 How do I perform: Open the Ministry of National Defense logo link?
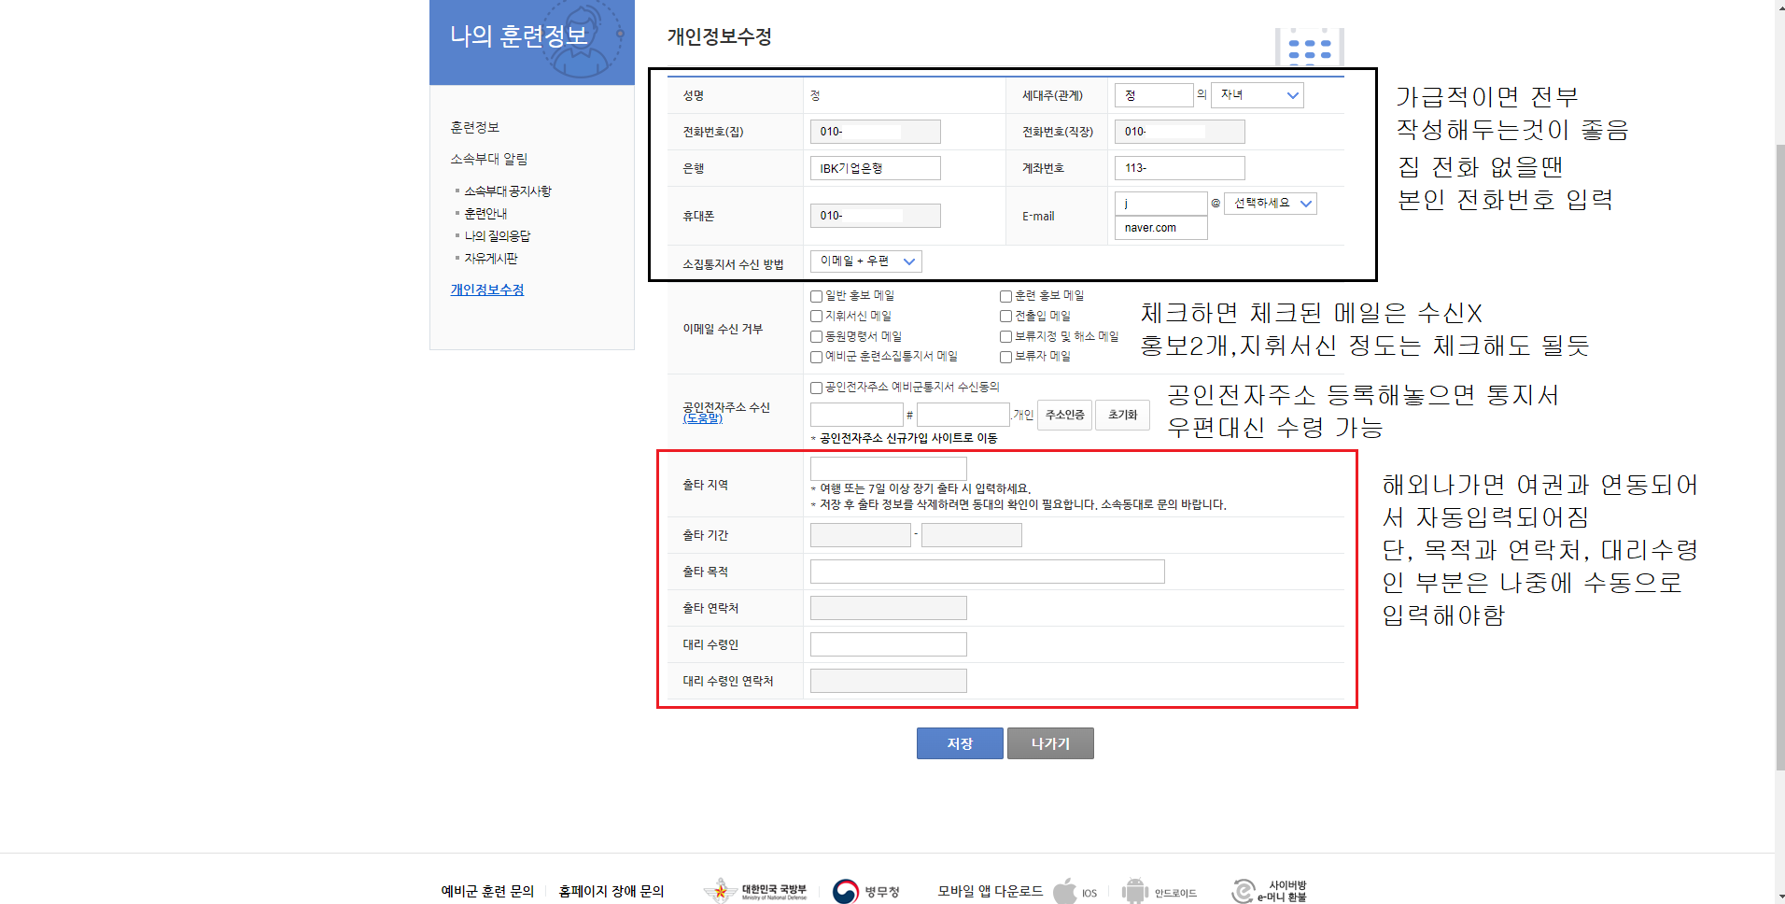[755, 890]
